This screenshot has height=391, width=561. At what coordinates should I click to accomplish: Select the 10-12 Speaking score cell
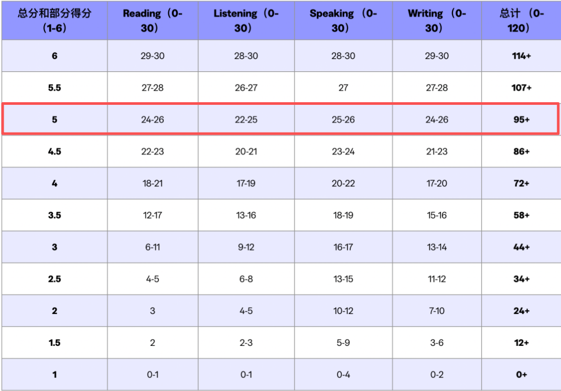click(x=343, y=311)
